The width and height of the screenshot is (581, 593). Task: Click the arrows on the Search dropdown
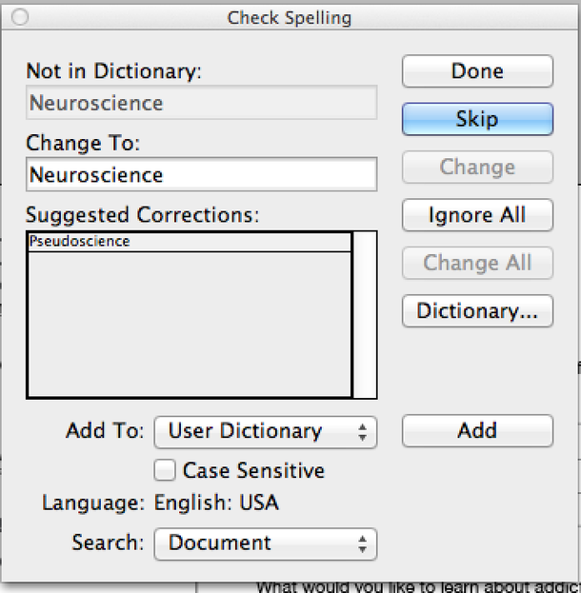pyautogui.click(x=363, y=544)
